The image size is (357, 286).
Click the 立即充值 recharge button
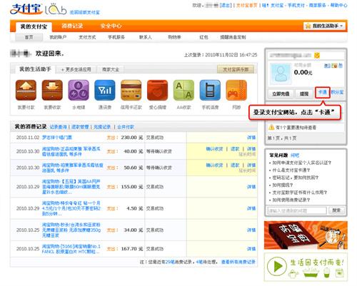(281, 94)
